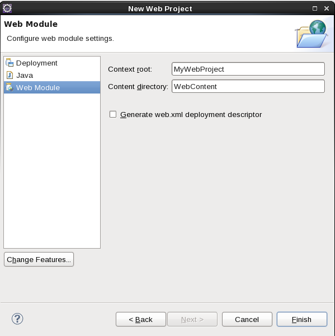Click the gear application icon in title bar
This screenshot has height=336, width=335.
click(x=7, y=8)
